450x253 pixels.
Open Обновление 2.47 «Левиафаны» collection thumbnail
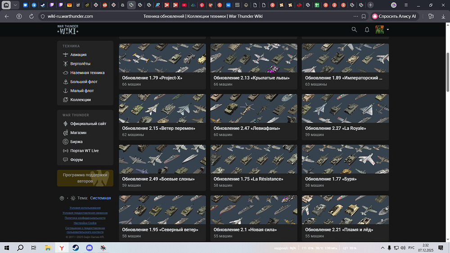coord(254,108)
